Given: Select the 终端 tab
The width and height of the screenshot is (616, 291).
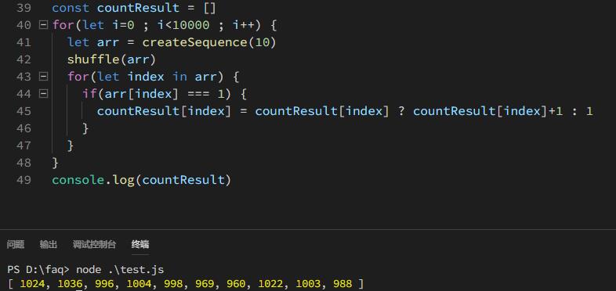Looking at the screenshot, I should point(140,245).
